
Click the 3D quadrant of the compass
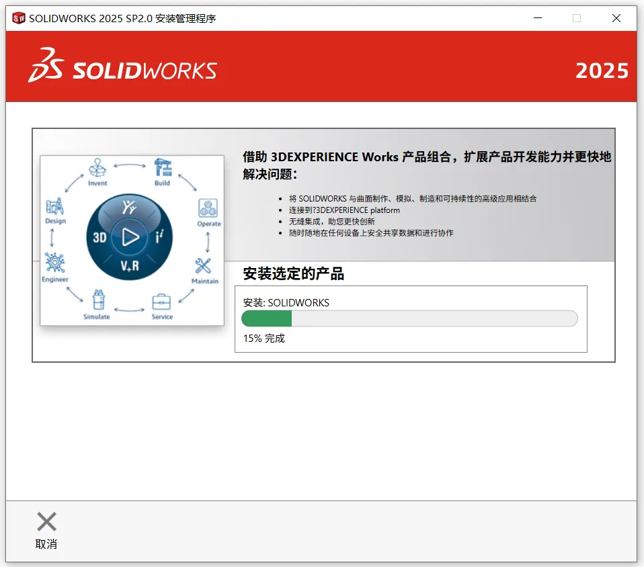point(99,237)
